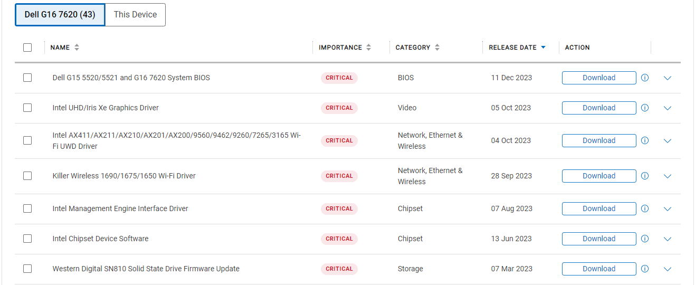Show info for Killer Wireless Wi-Fi Driver
The height and width of the screenshot is (285, 695).
[x=644, y=176]
